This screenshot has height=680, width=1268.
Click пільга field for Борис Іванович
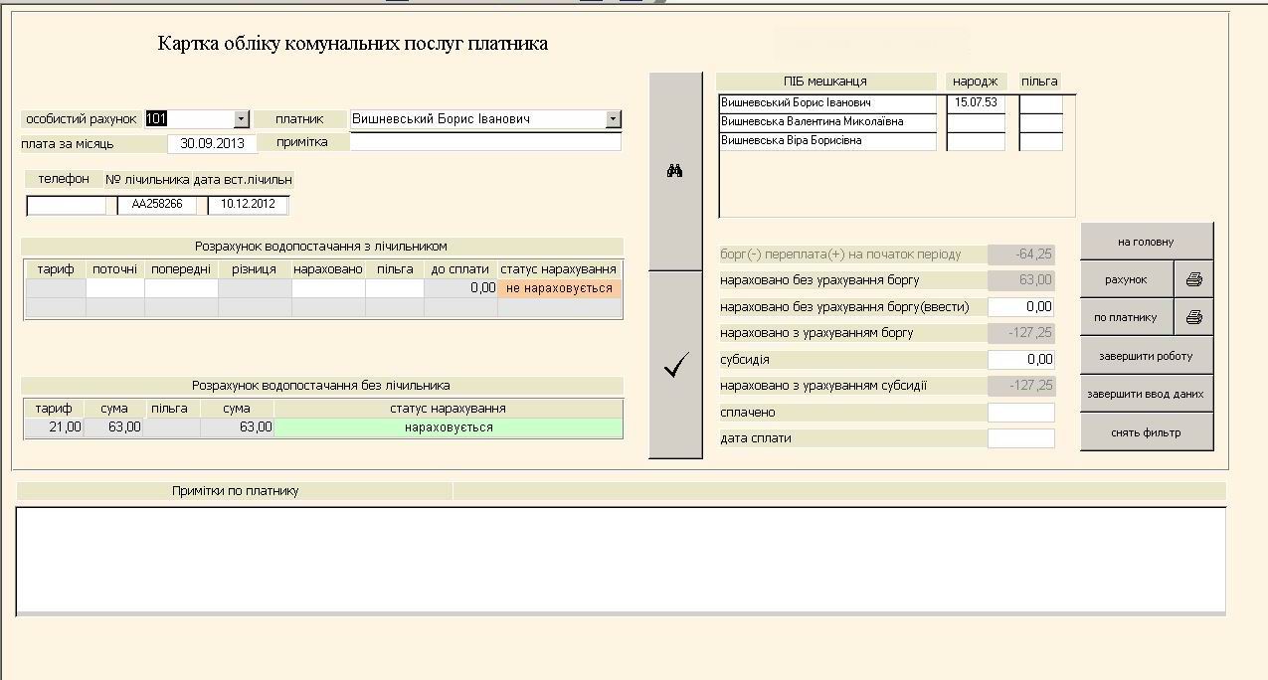[1041, 103]
